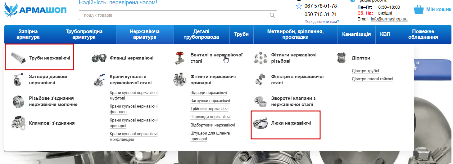The image size is (453, 164).
Task: Select Відводи нержавіючі sublink
Action: coord(209,93)
